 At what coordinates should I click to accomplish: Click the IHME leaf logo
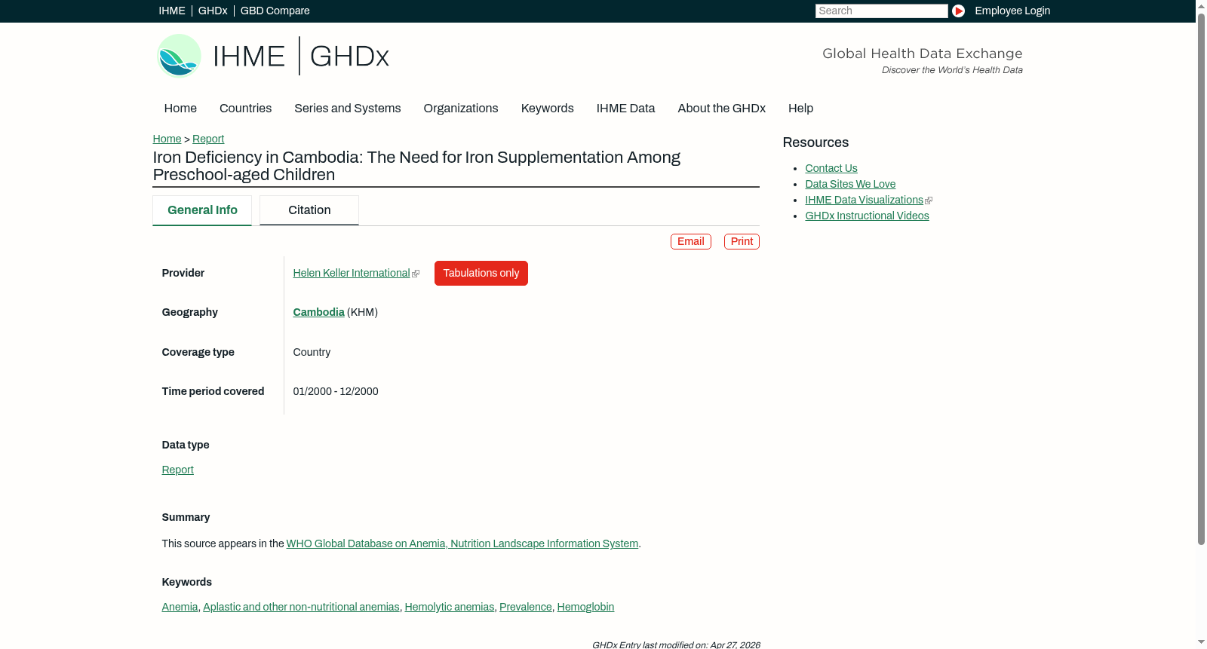click(179, 56)
